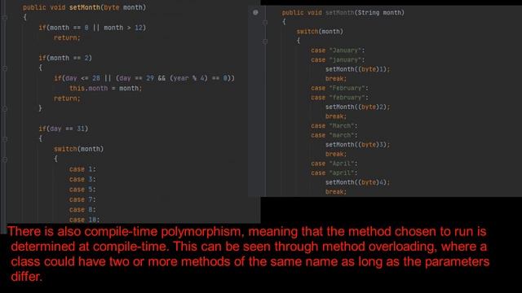This screenshot has height=293, width=522.
Task: Collapse the setMonth(byte month) method fold marker
Action: [5, 17]
